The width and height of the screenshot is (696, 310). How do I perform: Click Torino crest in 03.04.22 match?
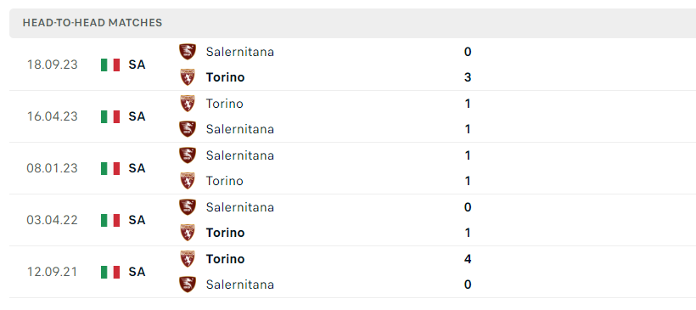pyautogui.click(x=188, y=233)
